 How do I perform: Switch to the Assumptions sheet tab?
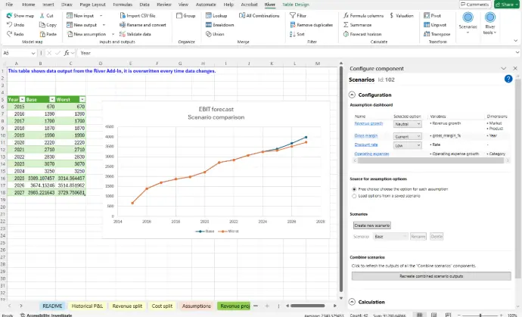(x=196, y=306)
